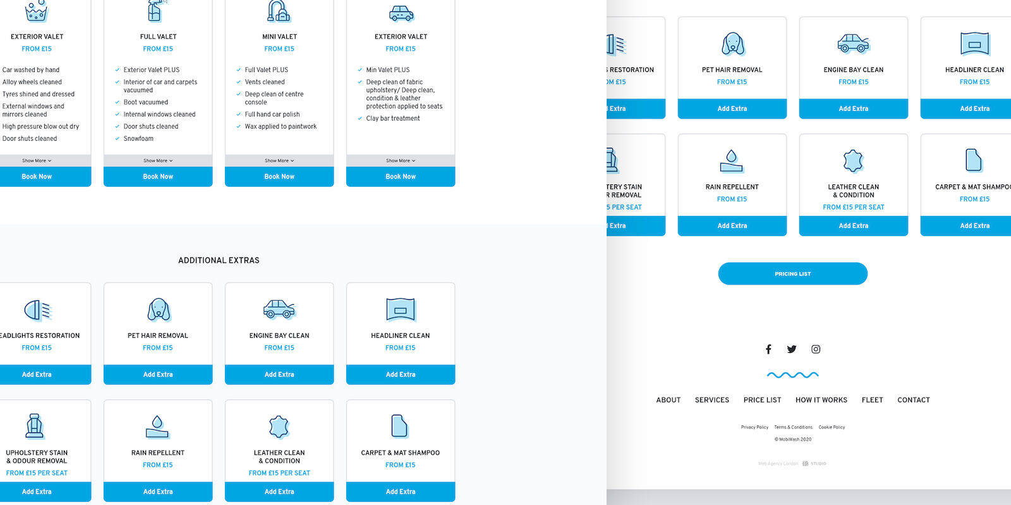Open the Twitter bird icon
Viewport: 1011px width, 505px height.
click(x=792, y=349)
